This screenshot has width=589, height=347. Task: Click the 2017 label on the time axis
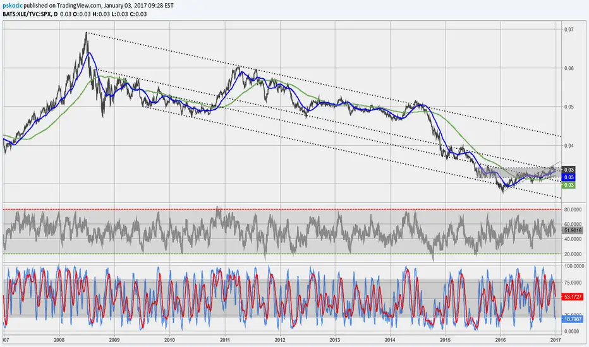pyautogui.click(x=555, y=339)
